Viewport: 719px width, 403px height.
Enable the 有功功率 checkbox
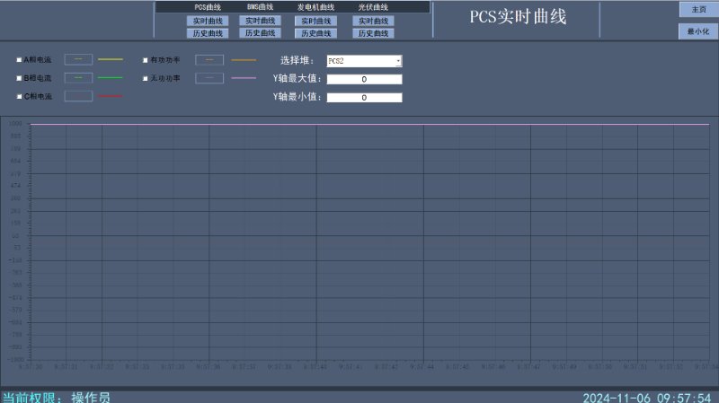(x=145, y=60)
